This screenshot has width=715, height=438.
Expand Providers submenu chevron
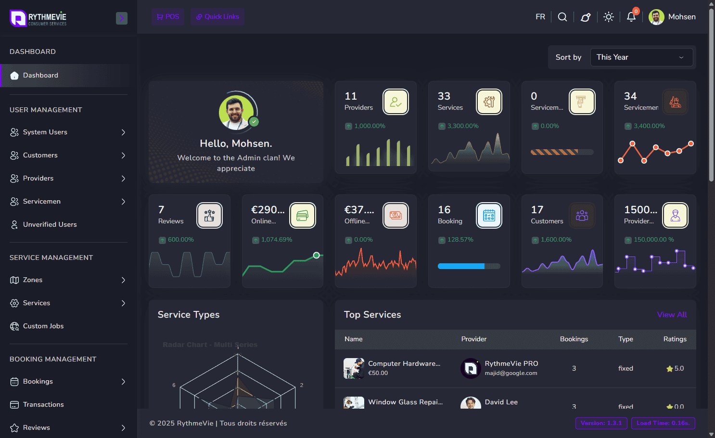(123, 179)
